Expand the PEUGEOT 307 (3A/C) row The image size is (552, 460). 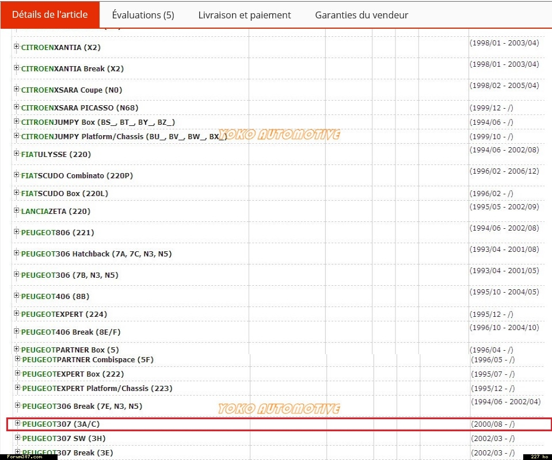pos(17,423)
